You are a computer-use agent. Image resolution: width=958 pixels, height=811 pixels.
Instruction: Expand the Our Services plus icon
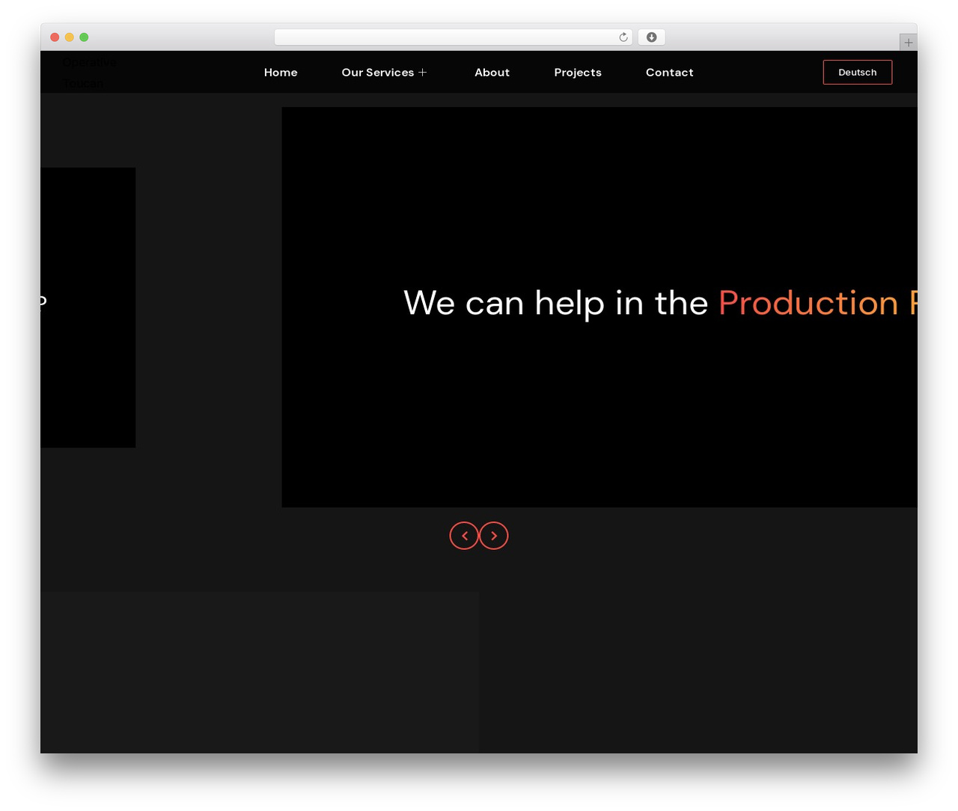click(x=423, y=73)
